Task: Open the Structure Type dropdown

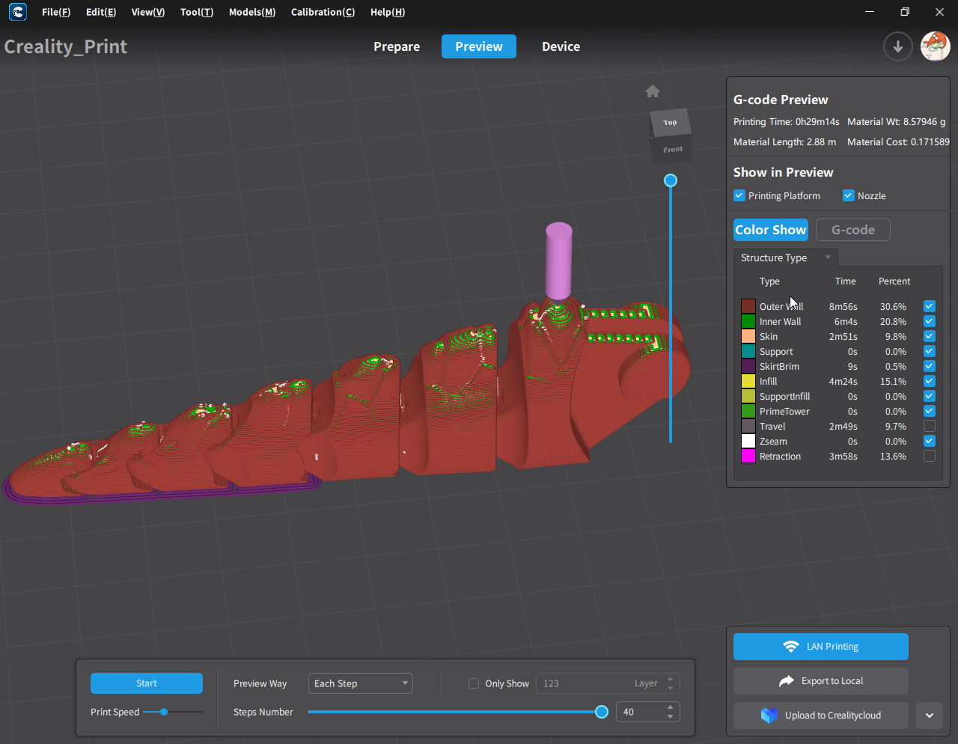Action: pyautogui.click(x=785, y=257)
